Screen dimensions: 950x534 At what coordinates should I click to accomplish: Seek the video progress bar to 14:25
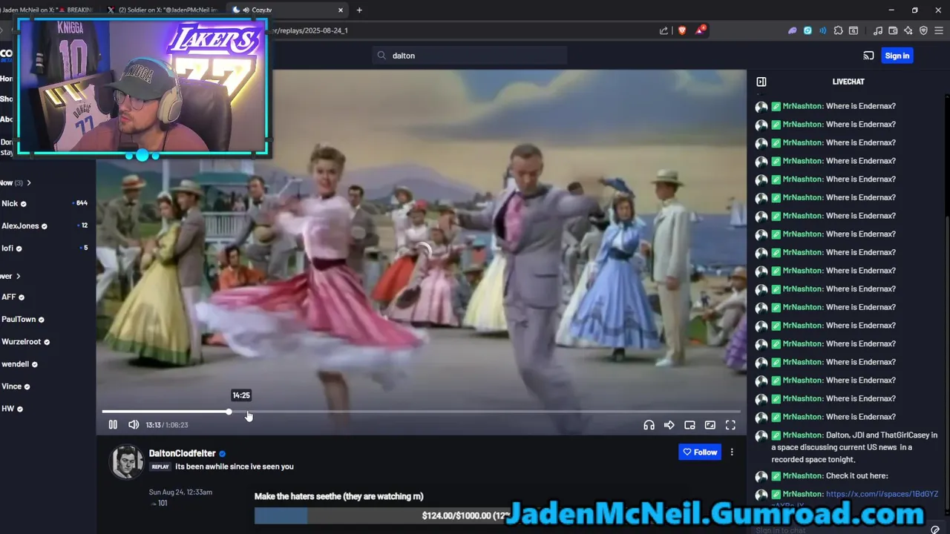tap(241, 411)
